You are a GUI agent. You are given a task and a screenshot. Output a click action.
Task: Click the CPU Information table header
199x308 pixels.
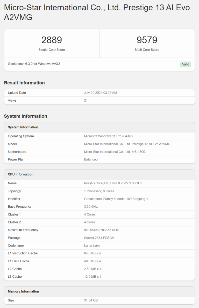click(x=21, y=174)
